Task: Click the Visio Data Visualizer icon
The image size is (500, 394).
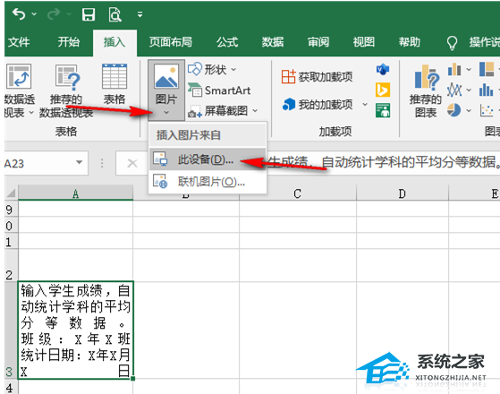Action: (383, 69)
